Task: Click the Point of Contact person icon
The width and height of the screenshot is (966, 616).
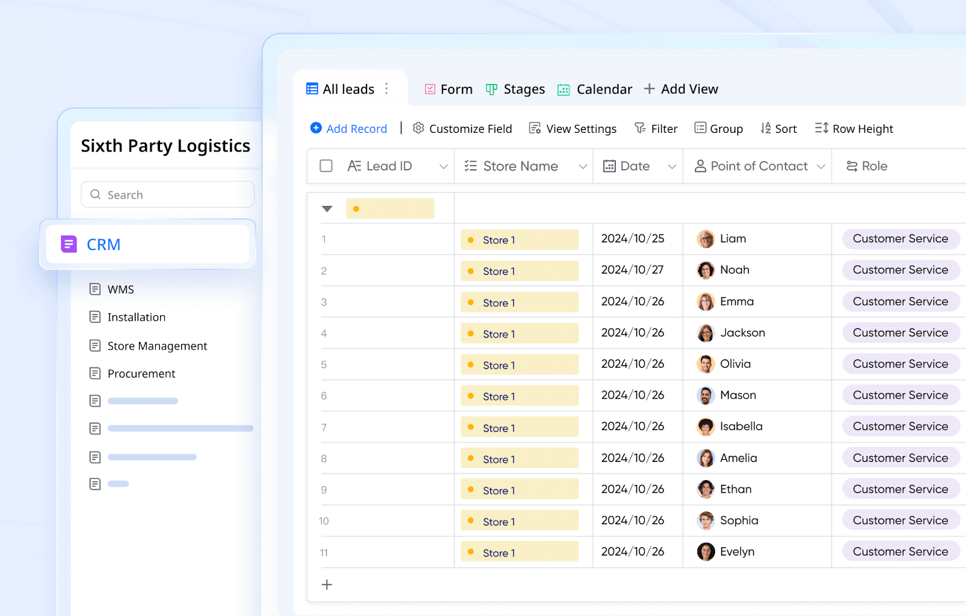Action: [x=699, y=165]
